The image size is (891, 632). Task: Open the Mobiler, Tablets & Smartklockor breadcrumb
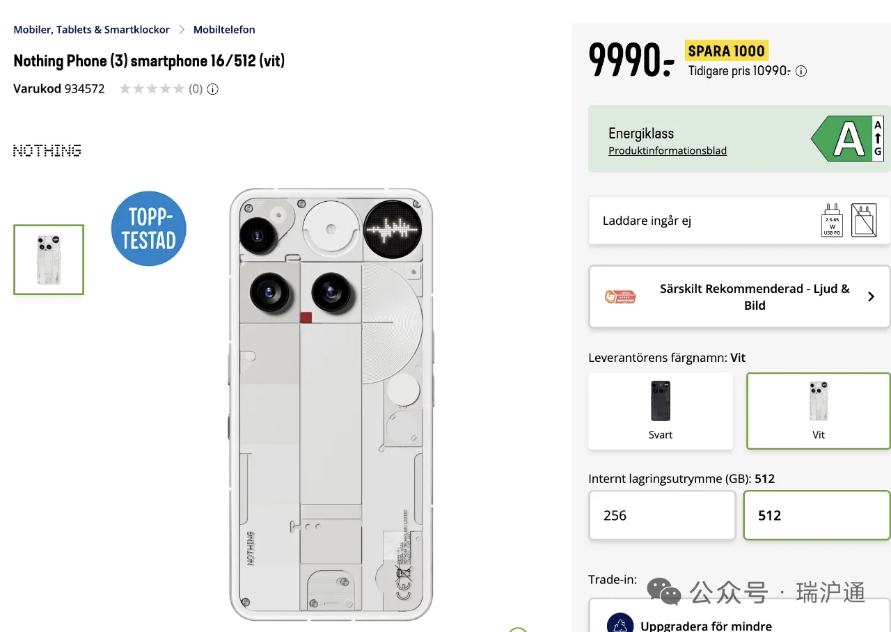92,30
